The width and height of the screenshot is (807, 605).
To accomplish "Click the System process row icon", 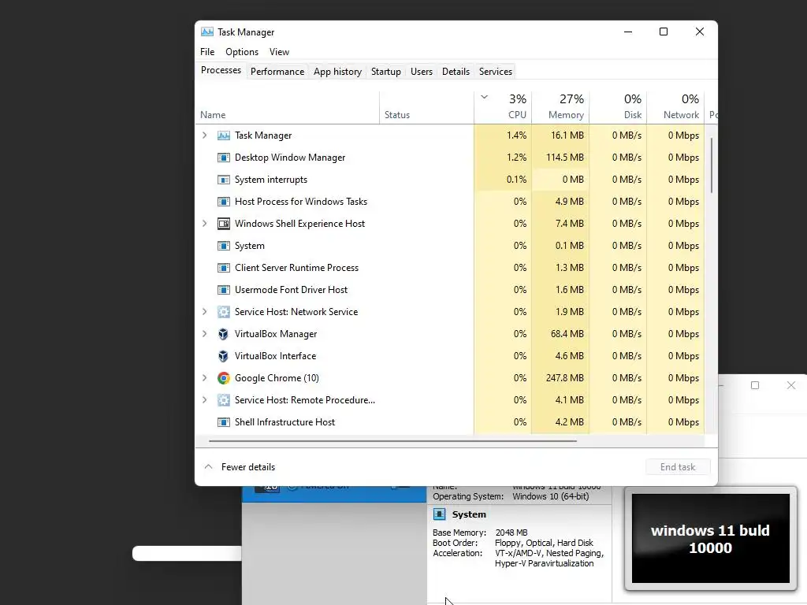I will click(223, 246).
